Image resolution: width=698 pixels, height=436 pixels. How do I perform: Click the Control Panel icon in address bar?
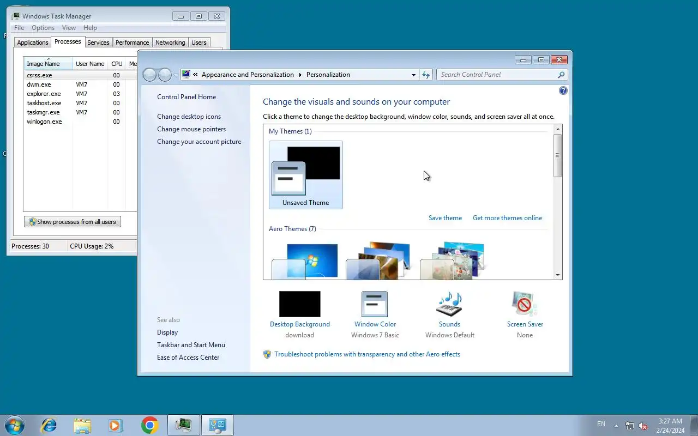point(186,75)
